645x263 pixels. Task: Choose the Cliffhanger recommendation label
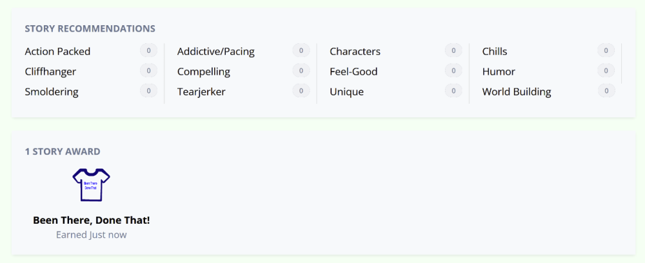[x=50, y=72]
